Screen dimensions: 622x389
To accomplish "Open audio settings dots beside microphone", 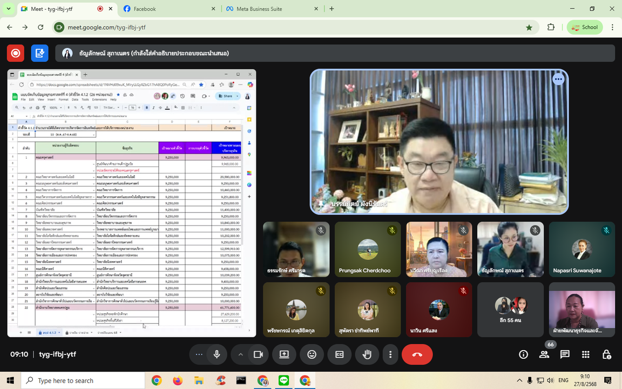I will 199,354.
